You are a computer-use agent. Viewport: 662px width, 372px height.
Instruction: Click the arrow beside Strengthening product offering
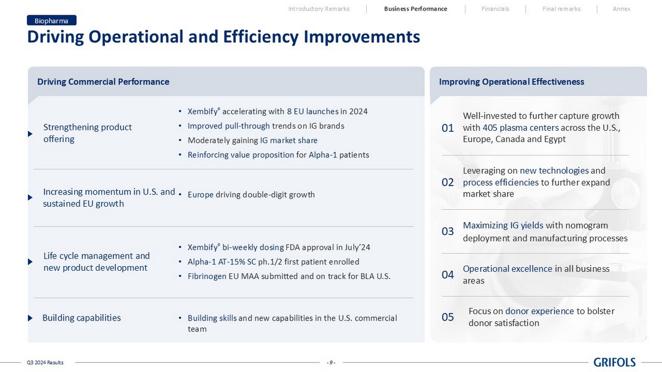pos(30,134)
